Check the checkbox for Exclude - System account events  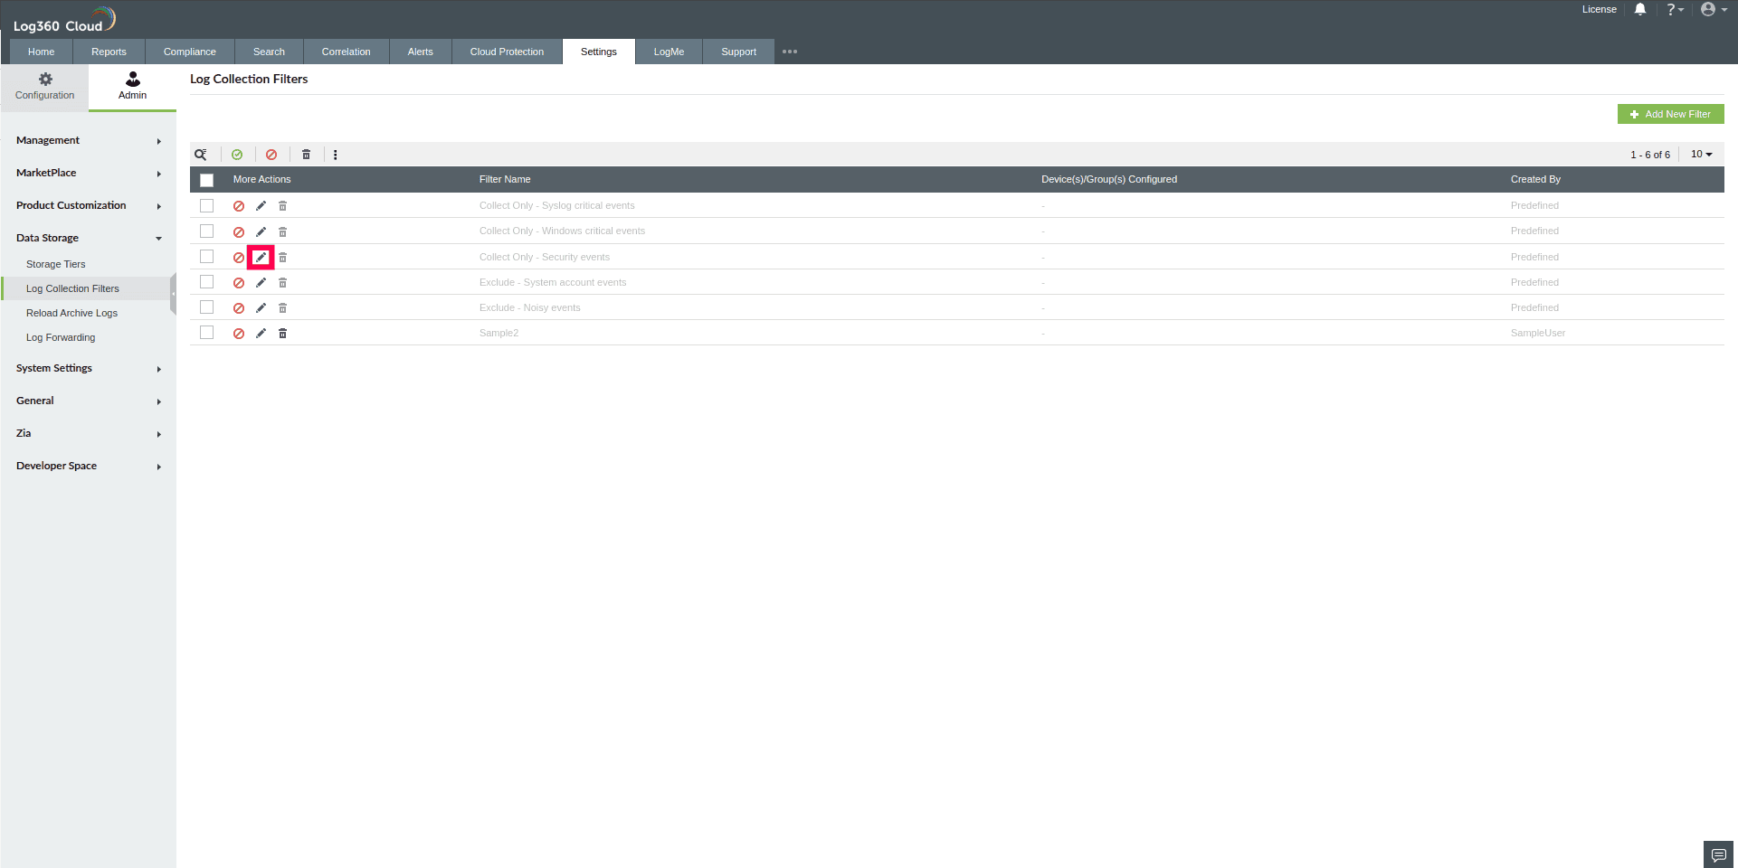coord(206,281)
